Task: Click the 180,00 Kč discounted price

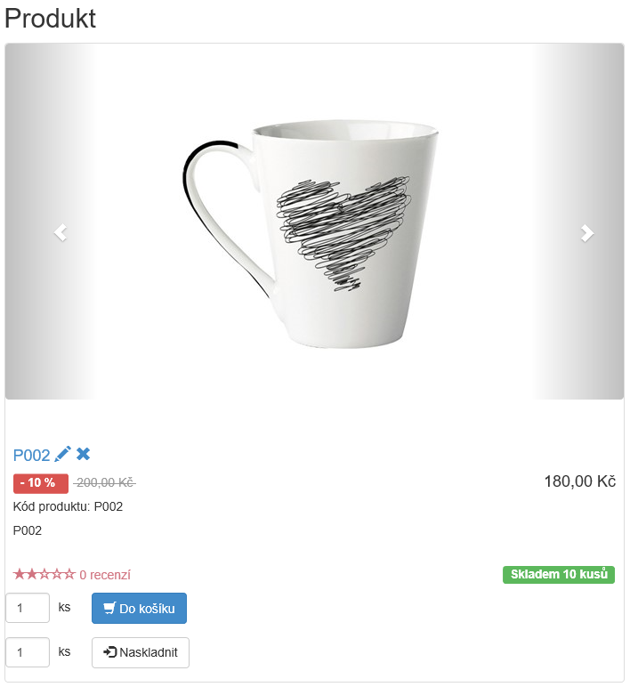Action: tap(579, 481)
